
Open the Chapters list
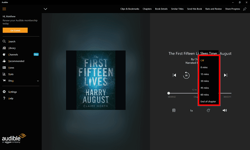(147, 9)
